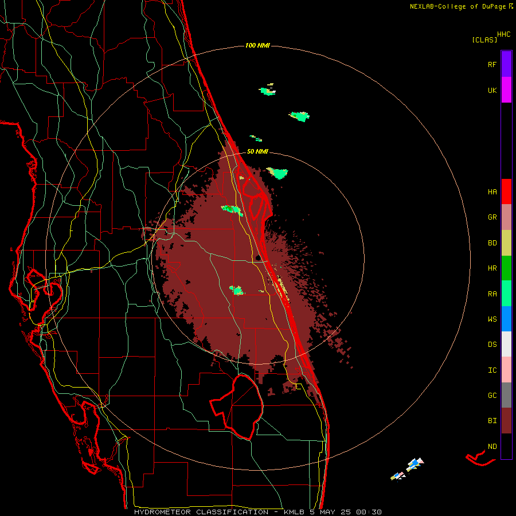Click the DS white color swatch
The image size is (516, 516).
[x=506, y=344]
